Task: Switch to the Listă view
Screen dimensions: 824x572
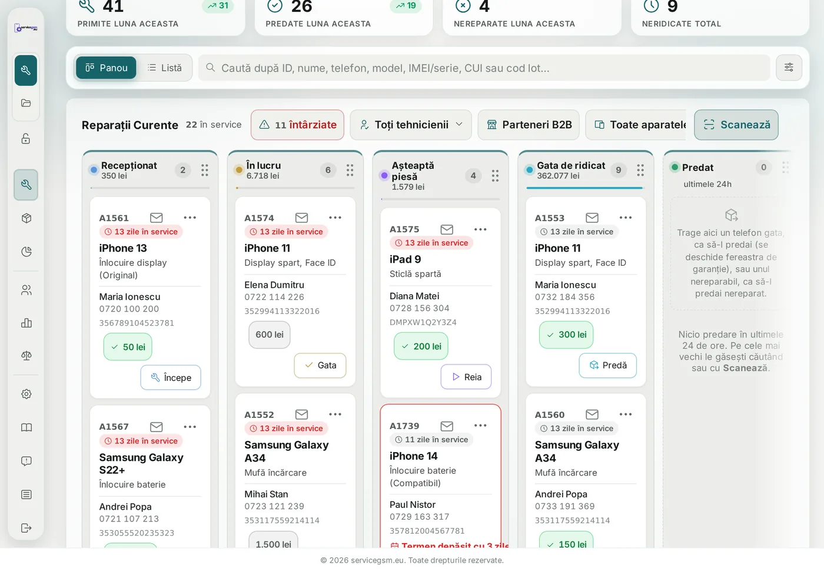Action: [164, 68]
